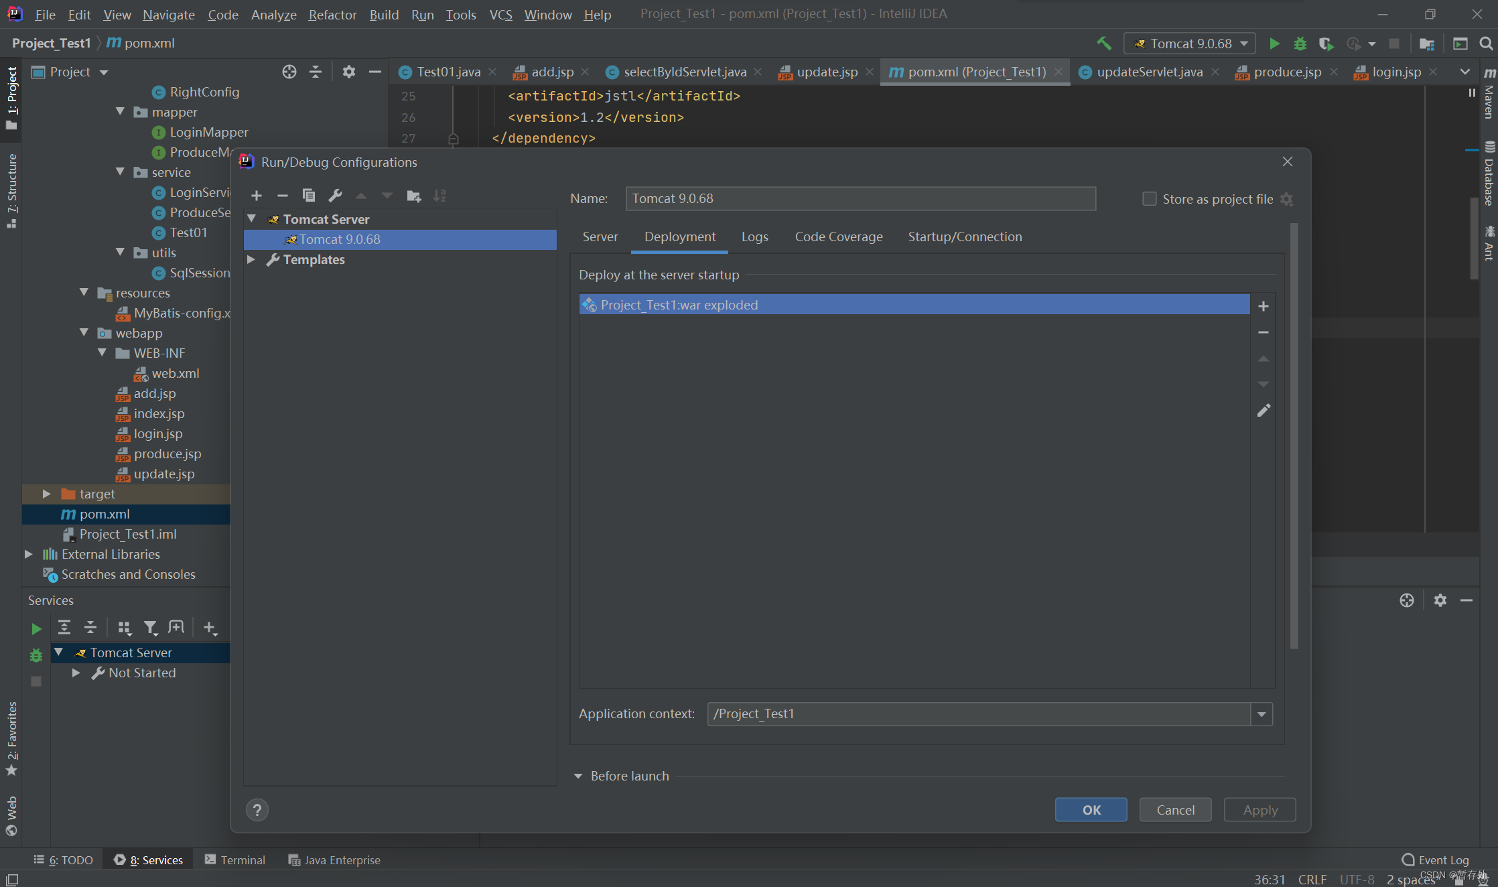
Task: Open Project Structure icon in main toolbar
Action: [1426, 44]
